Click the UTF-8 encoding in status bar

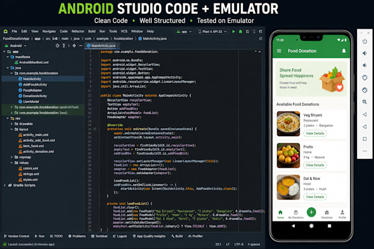point(239,244)
